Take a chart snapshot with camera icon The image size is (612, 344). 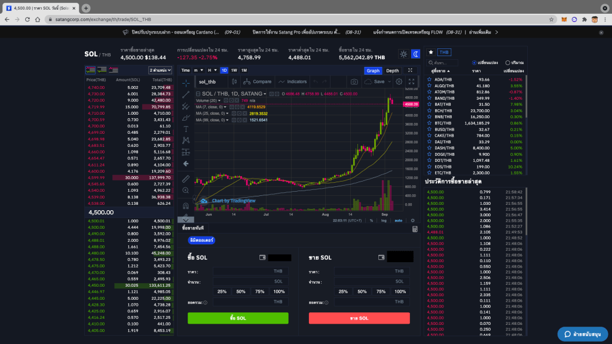(354, 82)
